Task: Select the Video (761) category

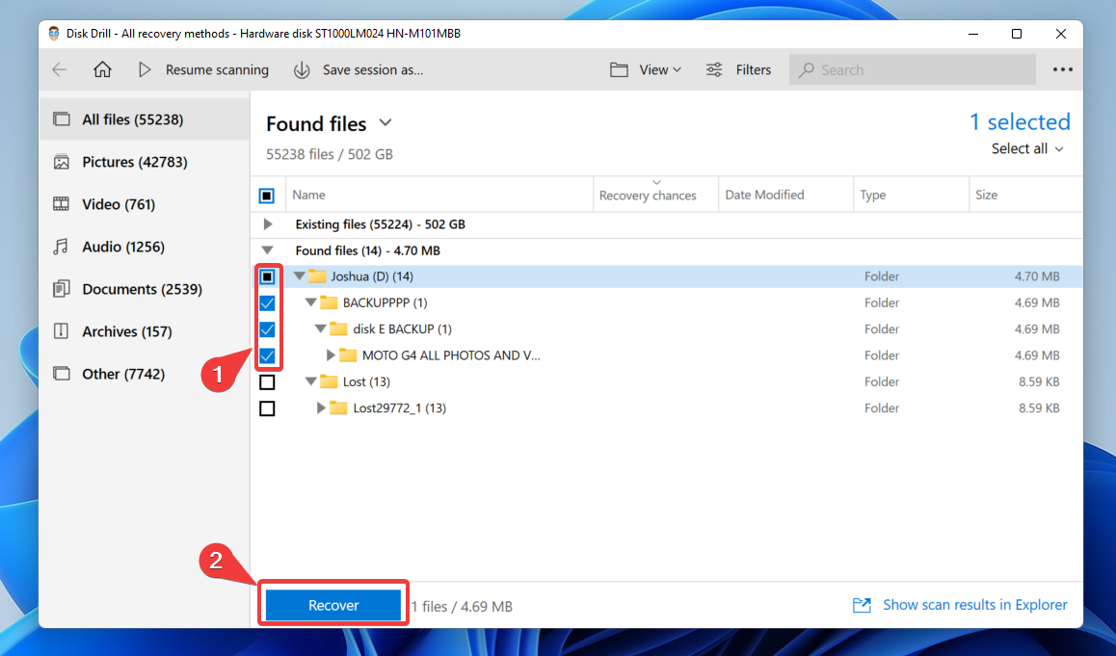Action: pos(145,204)
